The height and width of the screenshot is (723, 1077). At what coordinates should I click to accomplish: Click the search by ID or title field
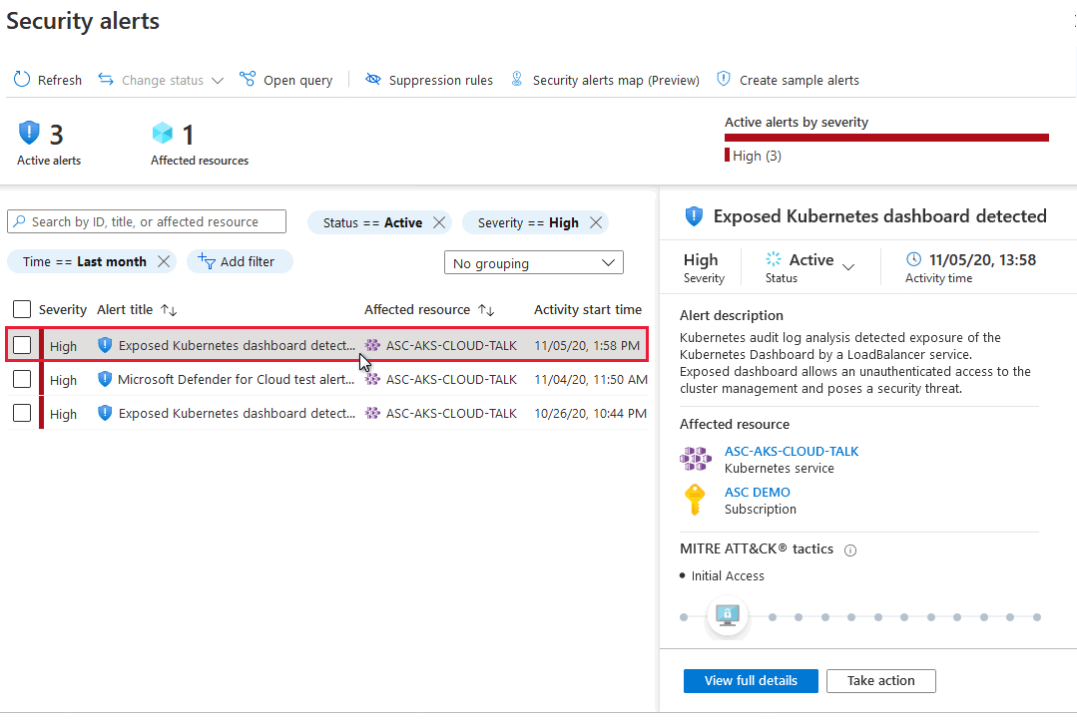click(x=147, y=221)
